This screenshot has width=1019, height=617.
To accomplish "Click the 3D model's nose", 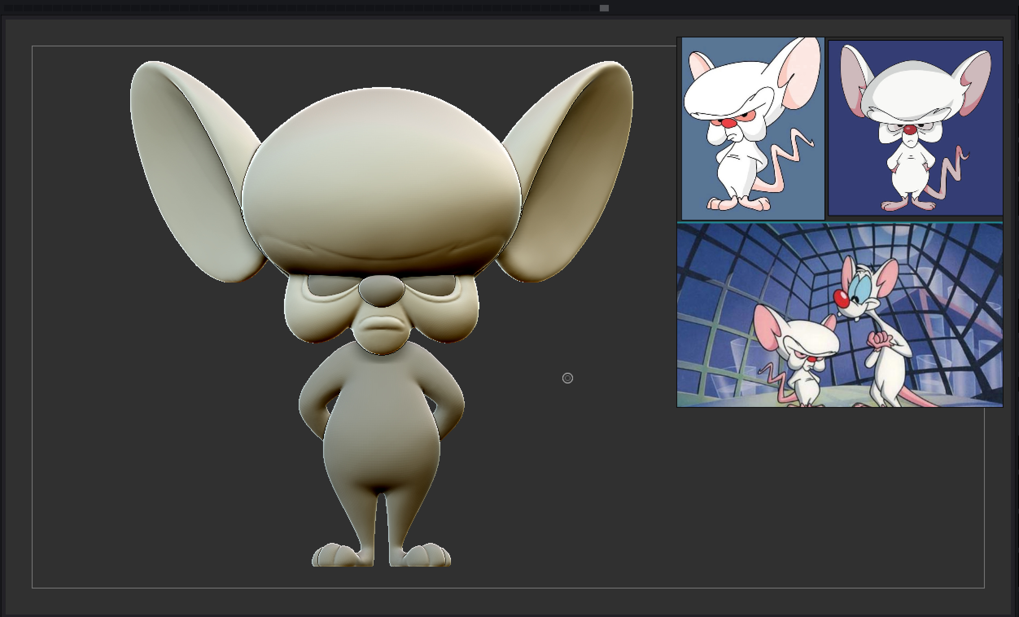I will coord(381,291).
